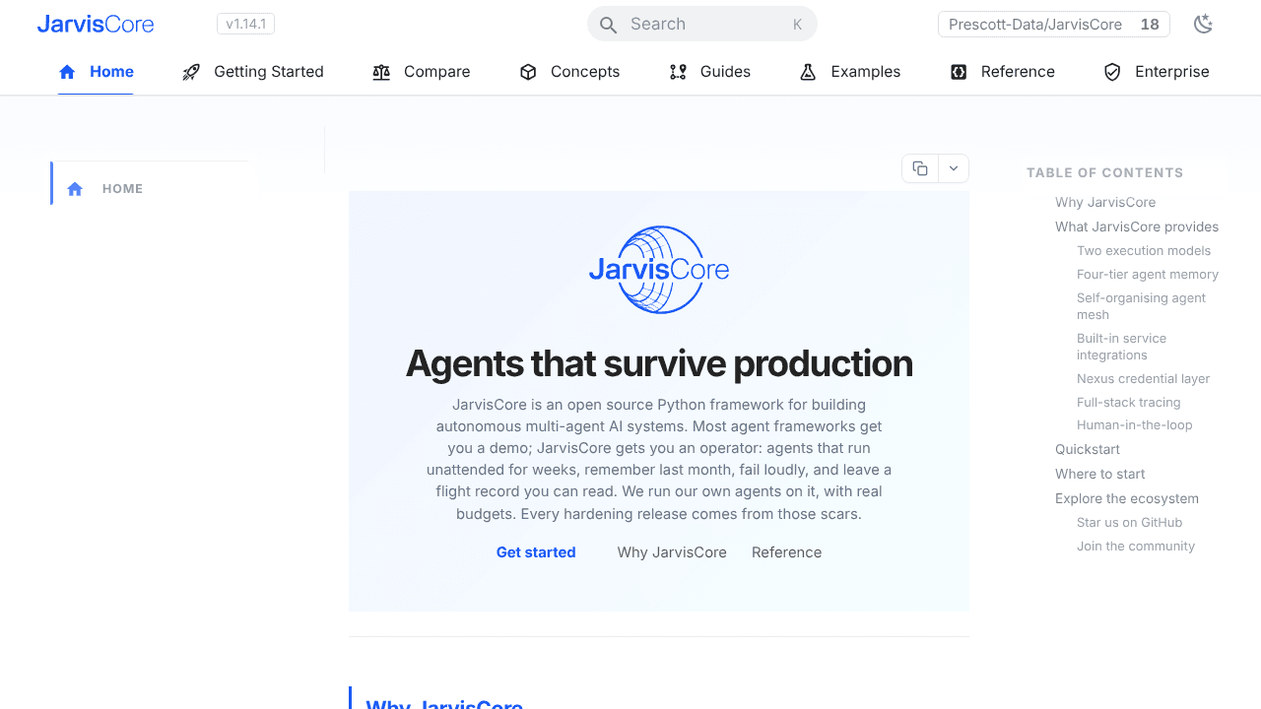
Task: Go to Nexus credential layer section
Action: [1143, 378]
